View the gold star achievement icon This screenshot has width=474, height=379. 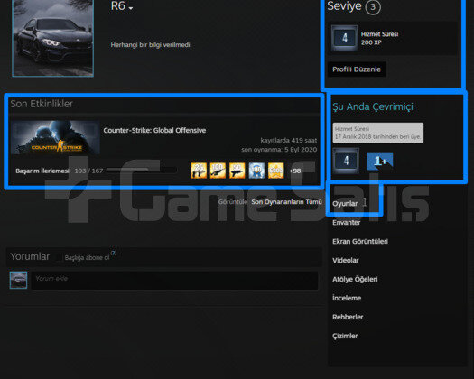[276, 171]
